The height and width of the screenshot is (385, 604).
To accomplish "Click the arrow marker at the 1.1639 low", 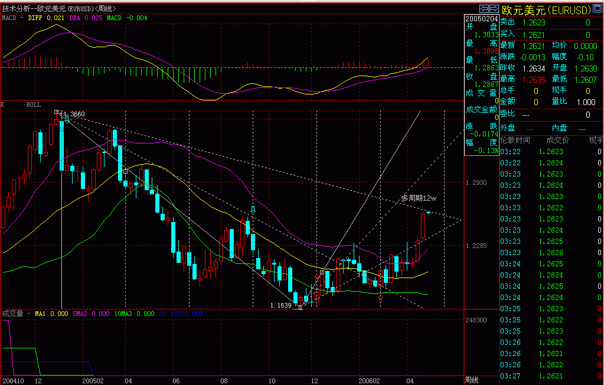I will 300,306.
